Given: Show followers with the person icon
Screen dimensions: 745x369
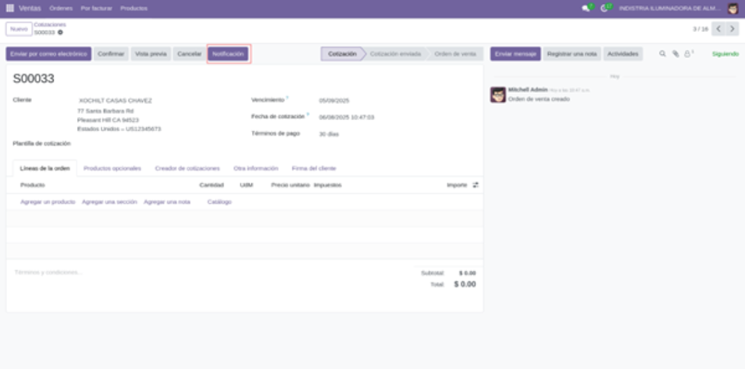Looking at the screenshot, I should (x=688, y=54).
